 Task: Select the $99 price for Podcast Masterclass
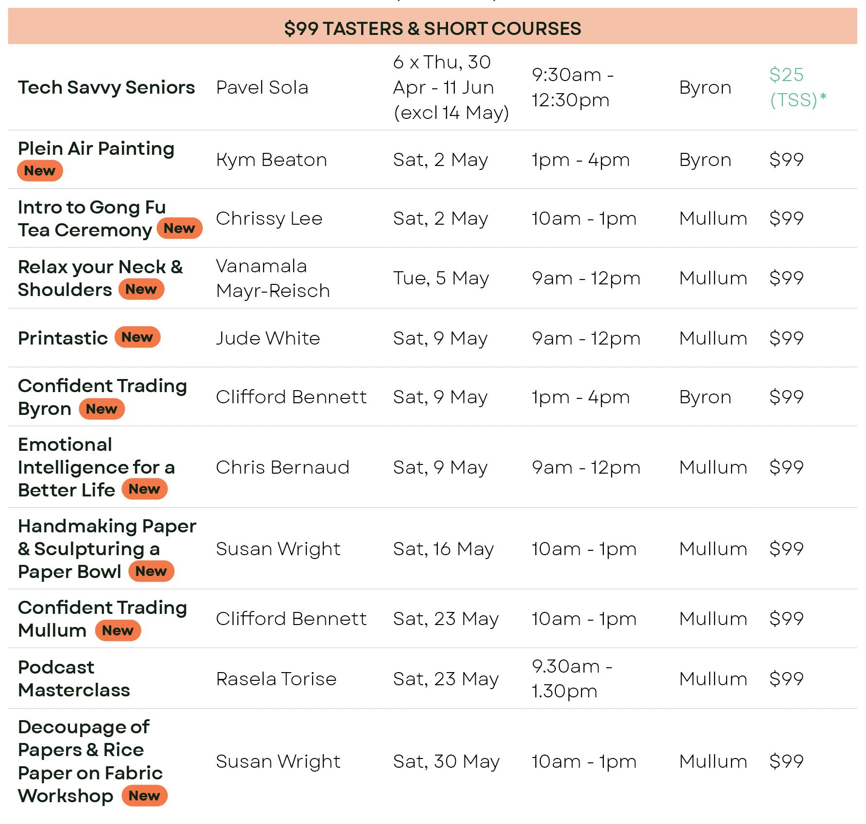coord(786,678)
